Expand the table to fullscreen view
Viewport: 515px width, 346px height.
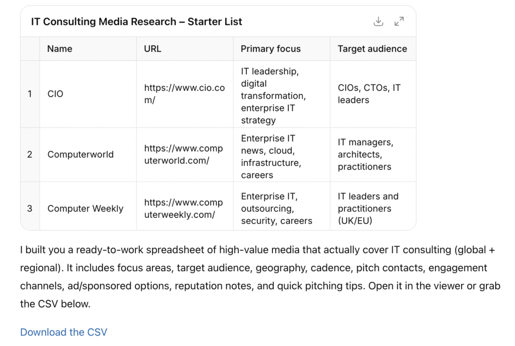399,22
